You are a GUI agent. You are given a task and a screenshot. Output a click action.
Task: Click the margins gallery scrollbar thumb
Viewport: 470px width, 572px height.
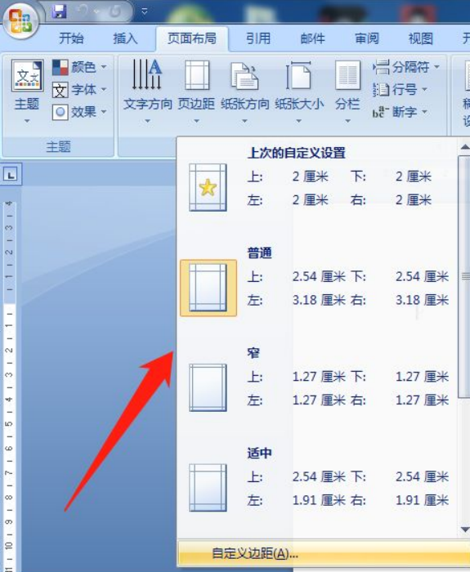pyautogui.click(x=464, y=276)
